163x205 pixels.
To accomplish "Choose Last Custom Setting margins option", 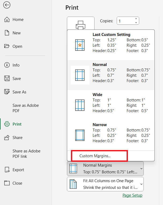I will 111,45.
